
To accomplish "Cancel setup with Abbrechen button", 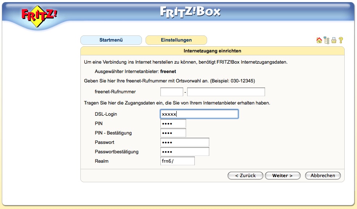I will [323, 176].
